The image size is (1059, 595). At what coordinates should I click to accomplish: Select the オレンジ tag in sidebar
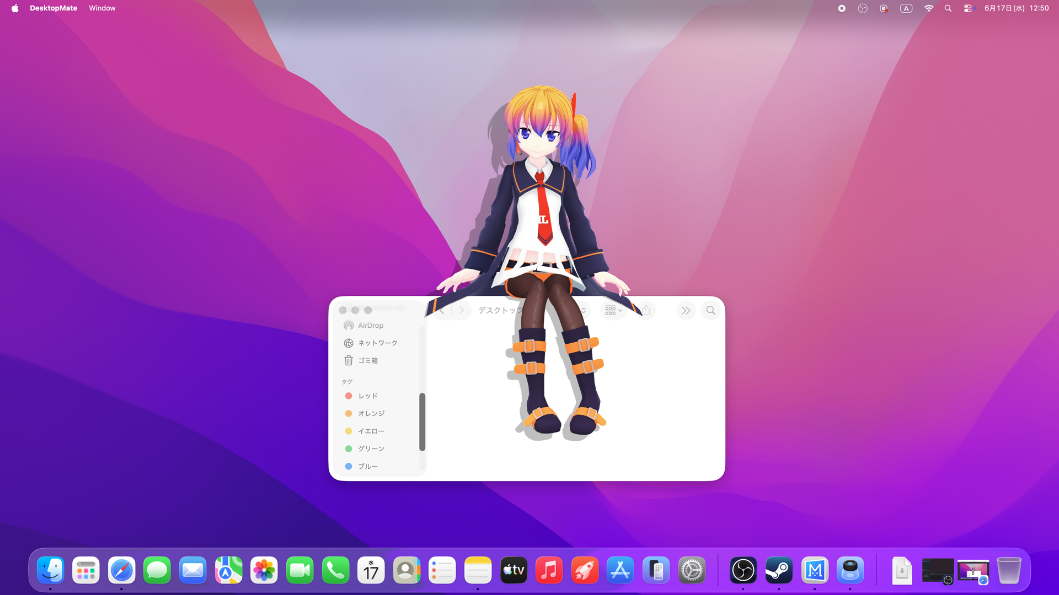click(x=379, y=414)
